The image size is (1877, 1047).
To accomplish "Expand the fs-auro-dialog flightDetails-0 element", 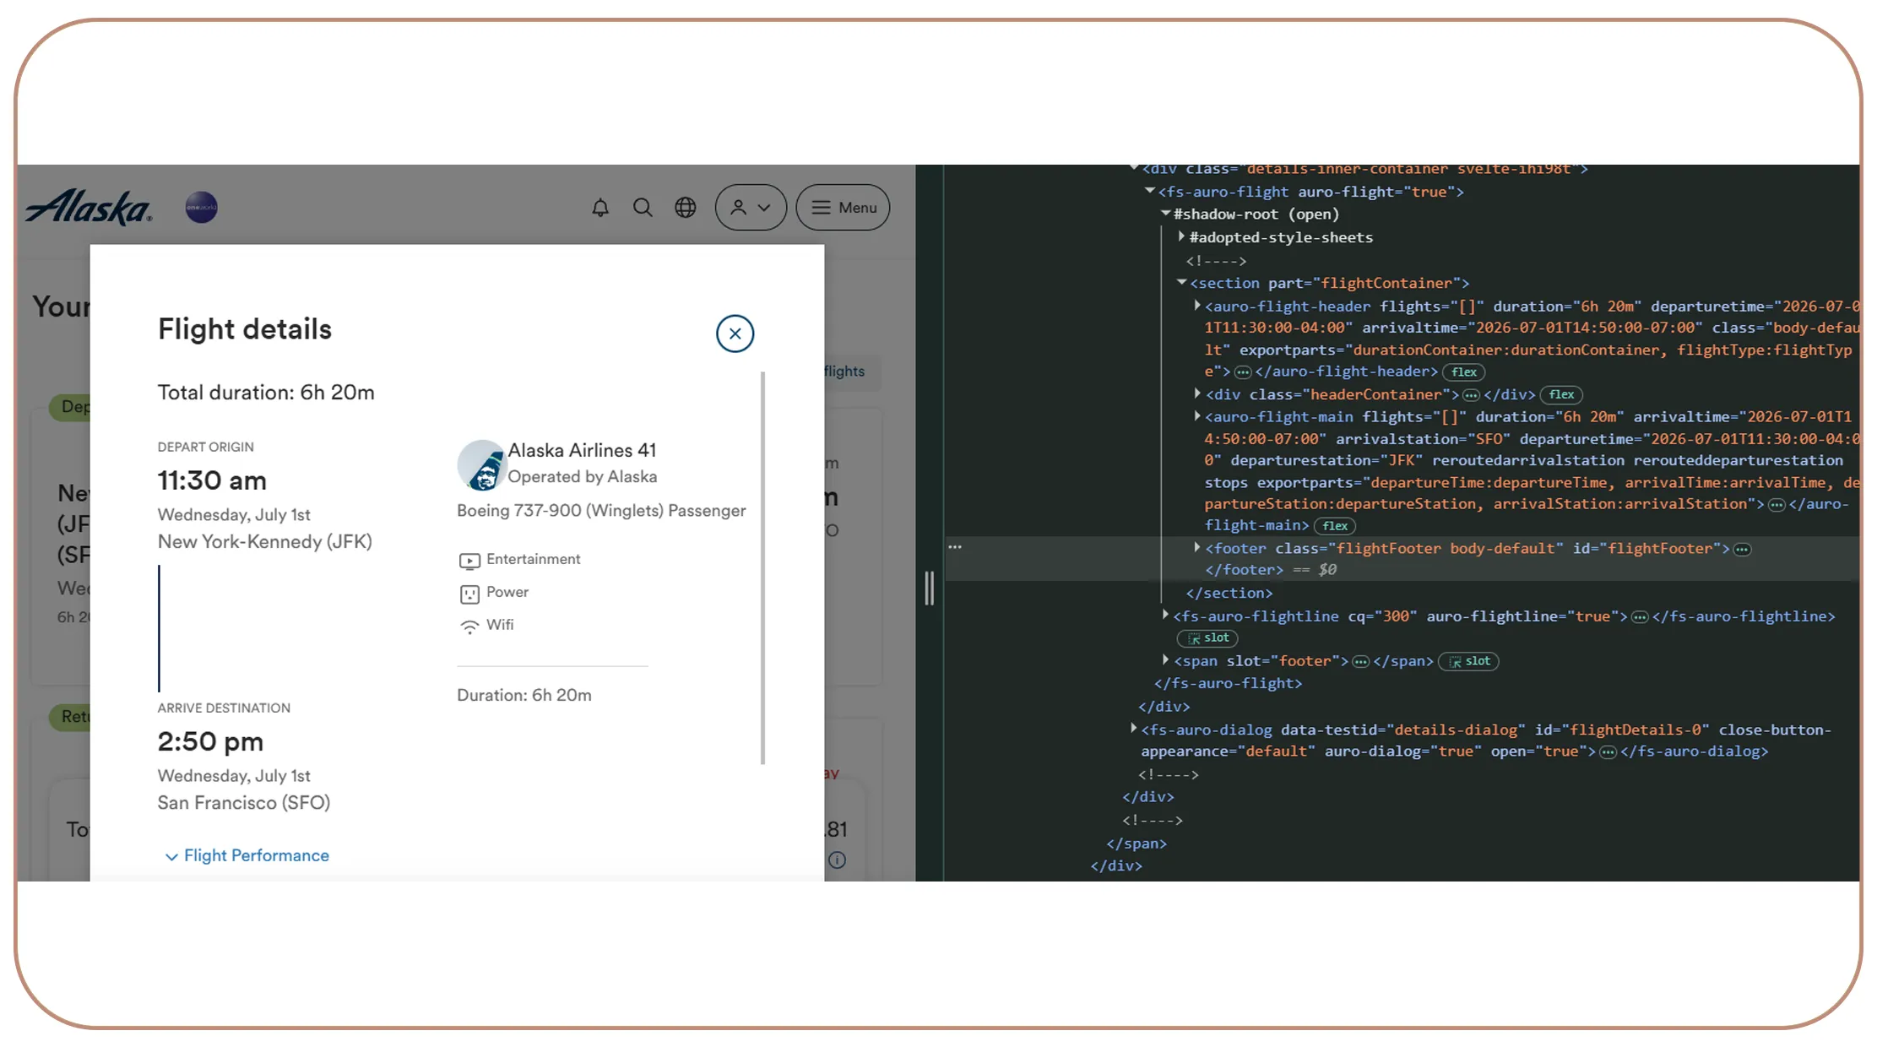I will (1133, 728).
